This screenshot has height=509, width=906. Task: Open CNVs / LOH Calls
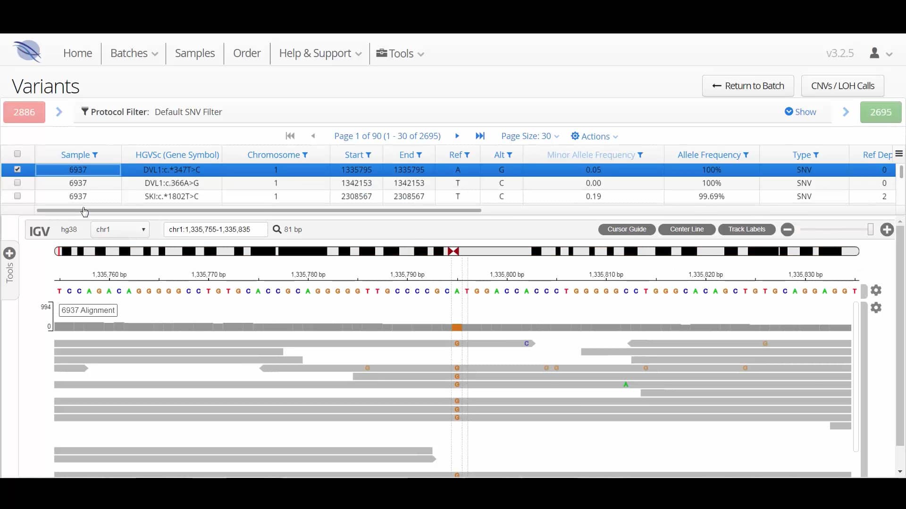[x=843, y=86]
